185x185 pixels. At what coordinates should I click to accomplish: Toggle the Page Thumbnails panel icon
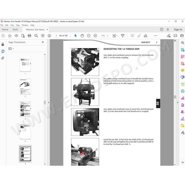pyautogui.click(x=3, y=51)
